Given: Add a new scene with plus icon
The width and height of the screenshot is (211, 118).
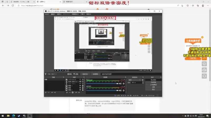Looking at the screenshot, I should [46, 93].
